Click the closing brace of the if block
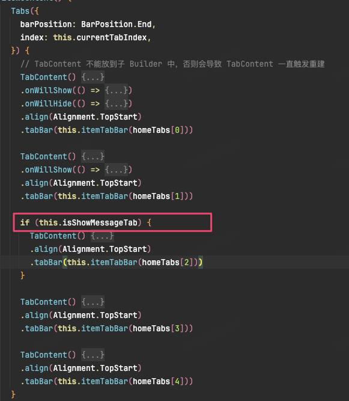Viewport: 349px width, 401px height. (x=22, y=275)
